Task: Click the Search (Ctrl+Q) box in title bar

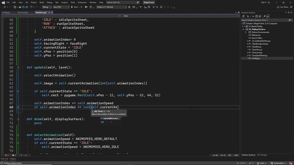Action: 123,2
